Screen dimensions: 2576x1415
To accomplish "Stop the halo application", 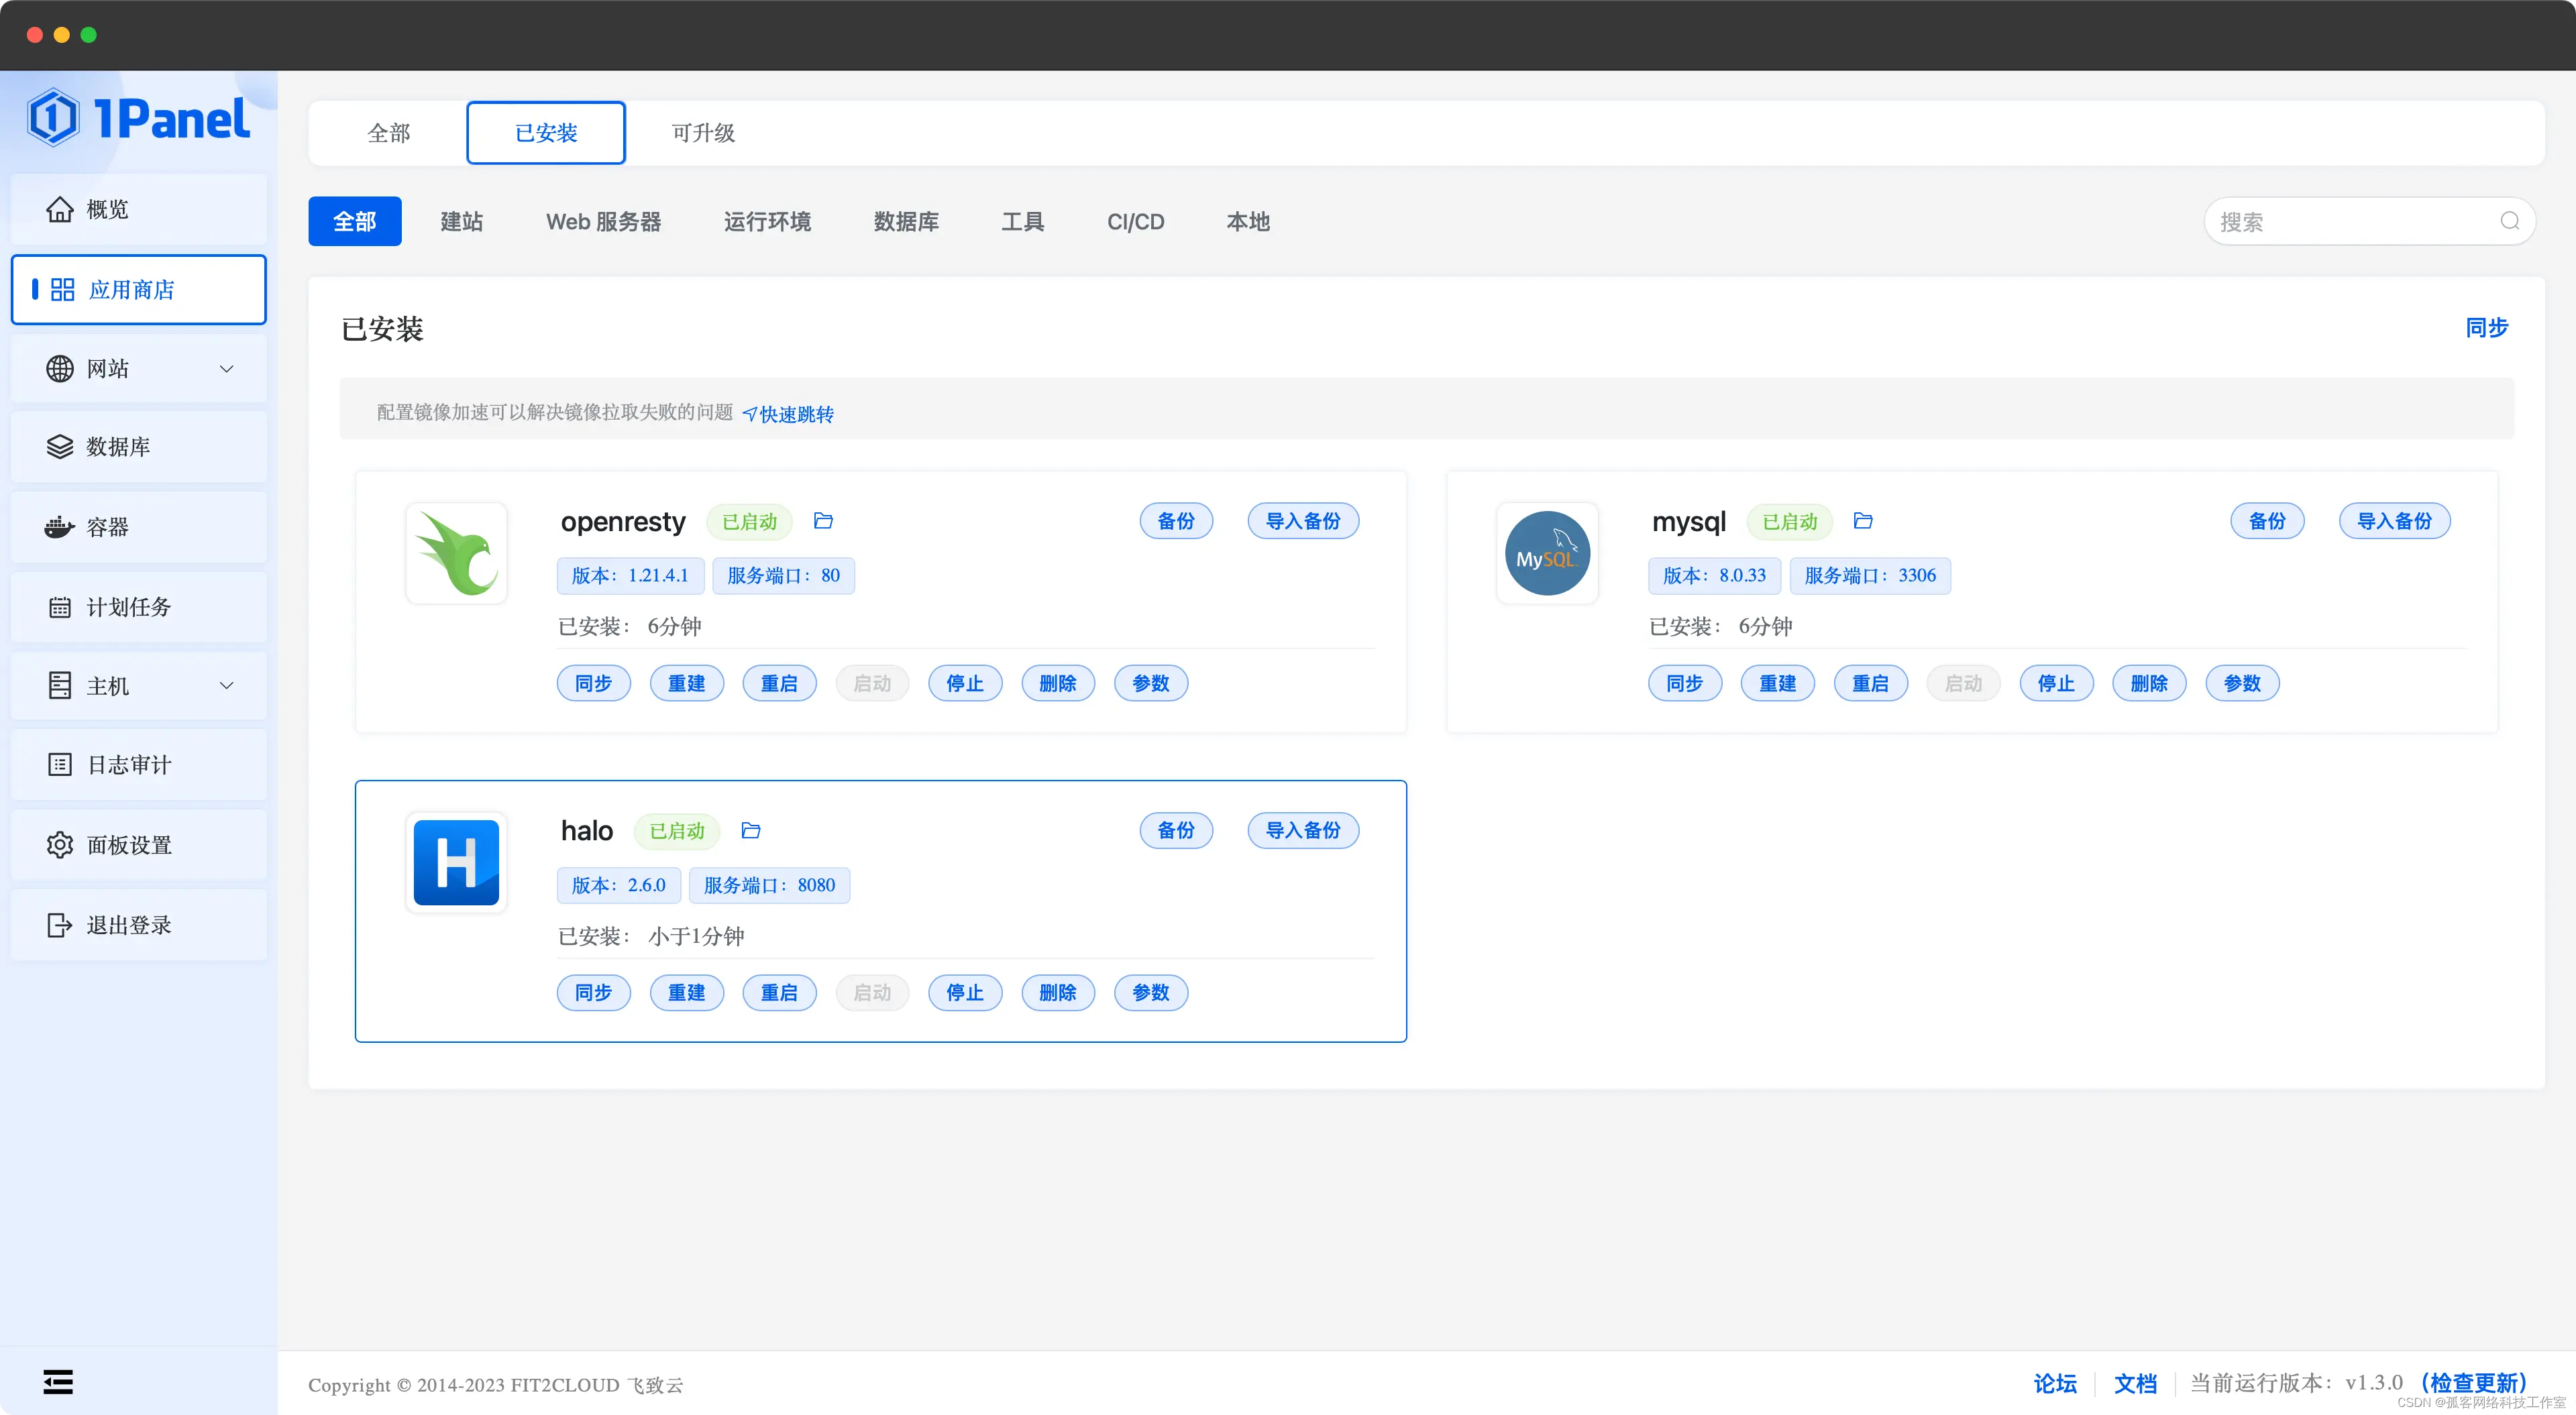I will click(x=964, y=992).
